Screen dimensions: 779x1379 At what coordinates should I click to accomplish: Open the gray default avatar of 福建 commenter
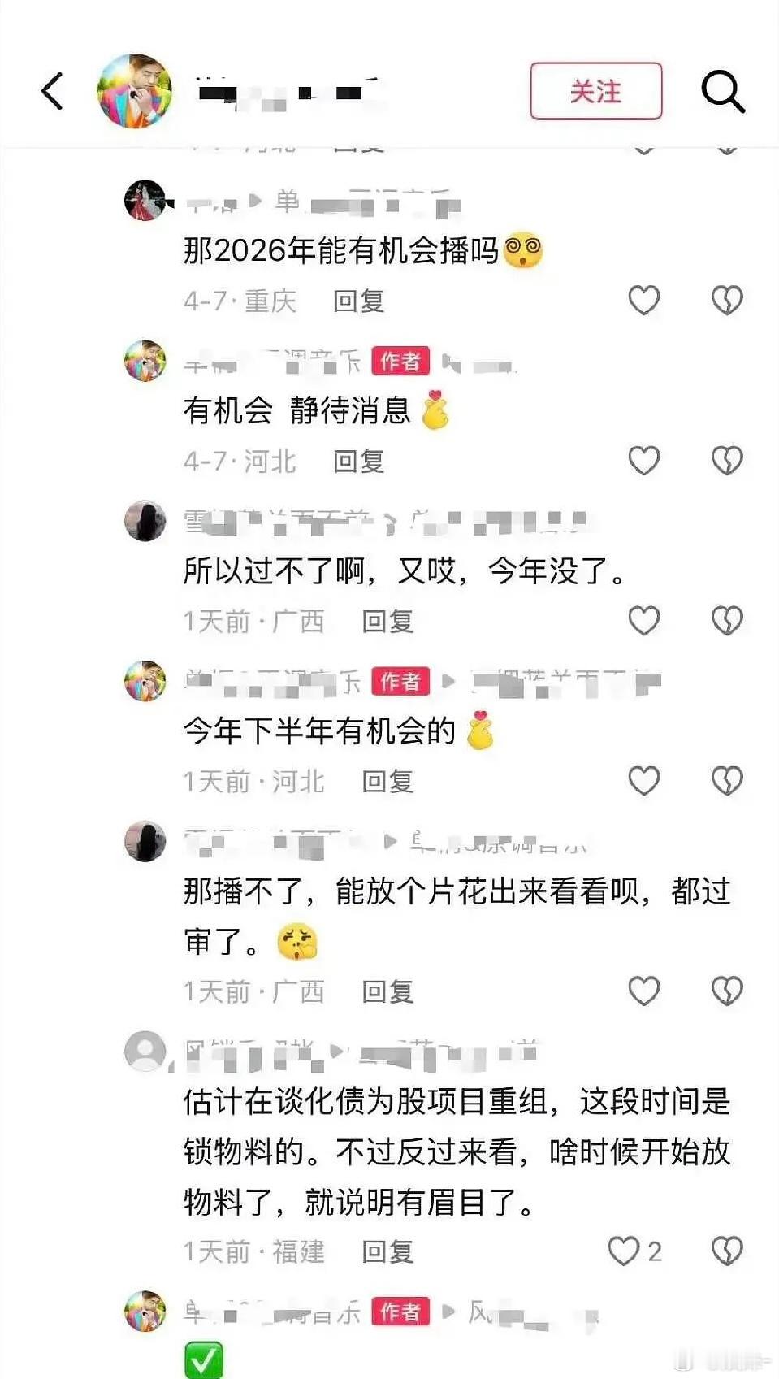click(145, 1051)
